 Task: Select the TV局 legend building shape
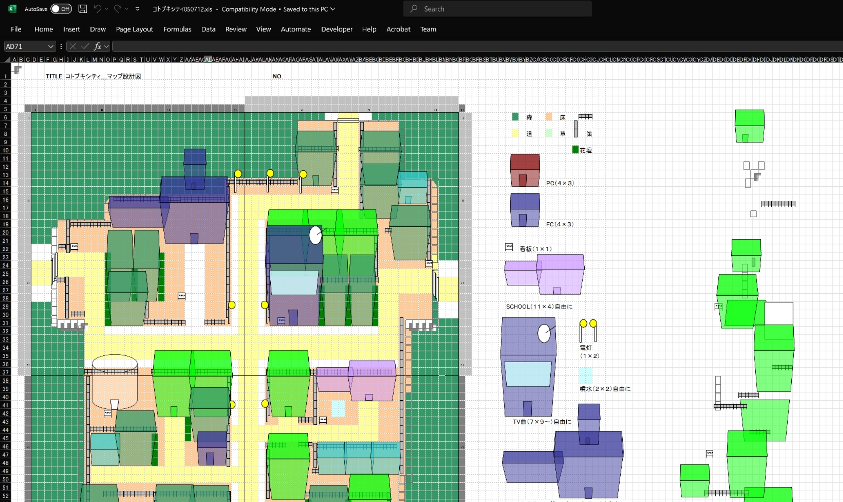[x=528, y=367]
